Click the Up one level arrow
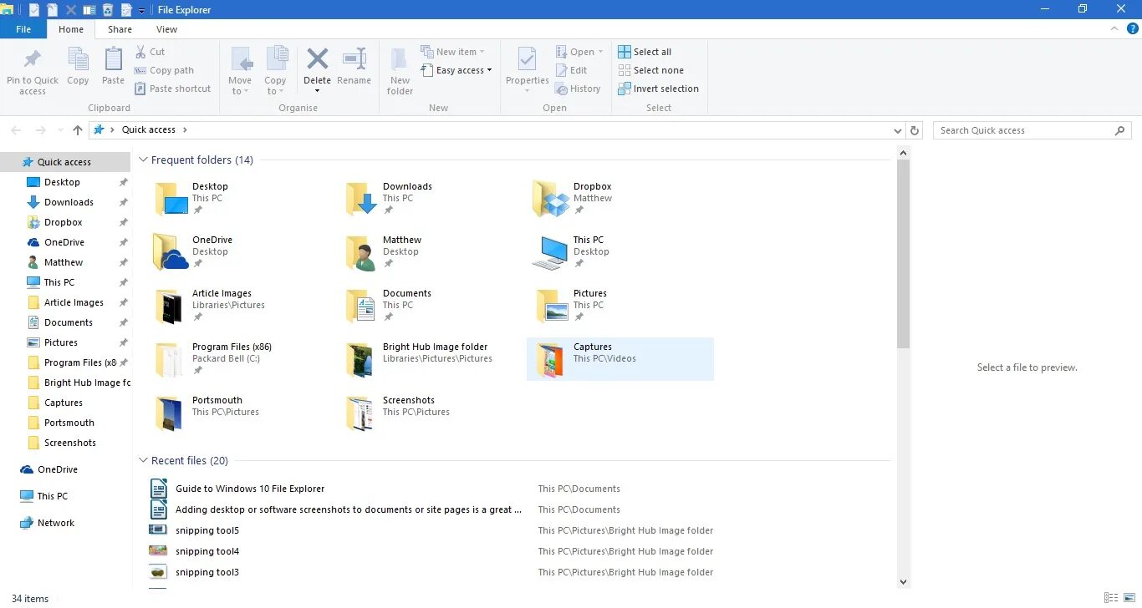The height and width of the screenshot is (608, 1142). click(x=78, y=130)
